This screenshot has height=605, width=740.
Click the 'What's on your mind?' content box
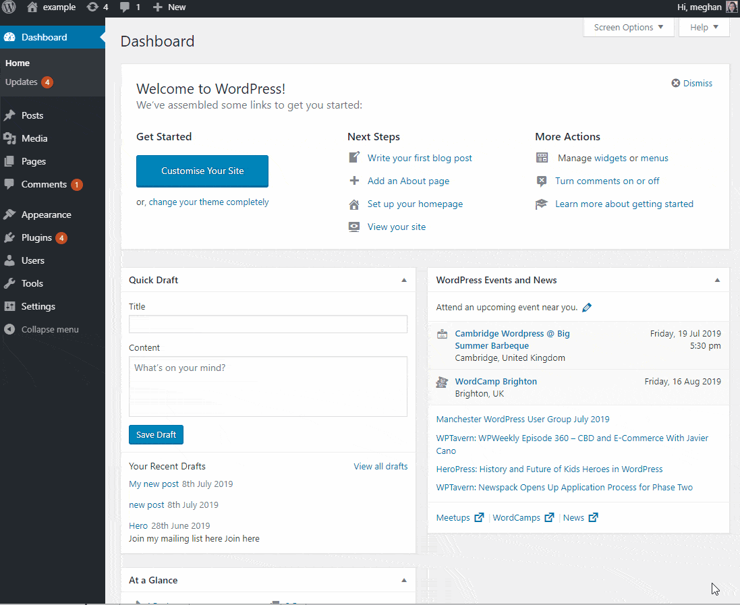pyautogui.click(x=268, y=386)
